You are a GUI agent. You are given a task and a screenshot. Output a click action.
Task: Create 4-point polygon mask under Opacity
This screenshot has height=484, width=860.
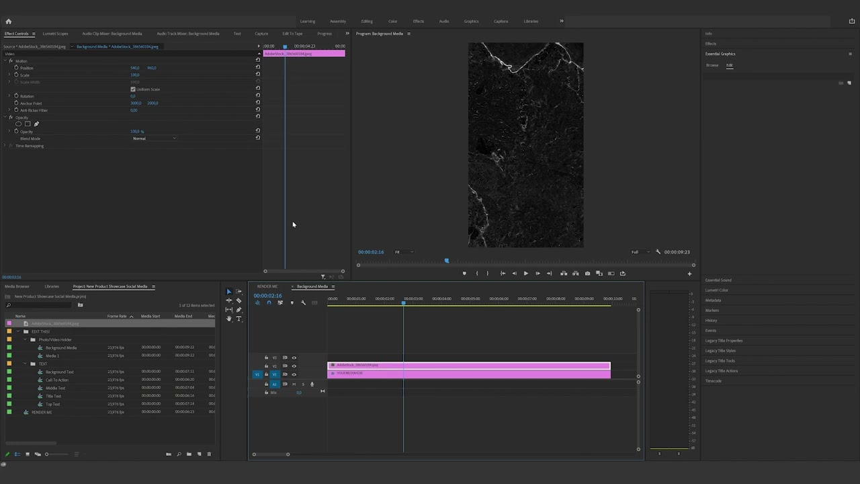coord(28,124)
